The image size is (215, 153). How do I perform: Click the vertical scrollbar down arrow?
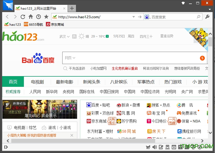click(210, 132)
